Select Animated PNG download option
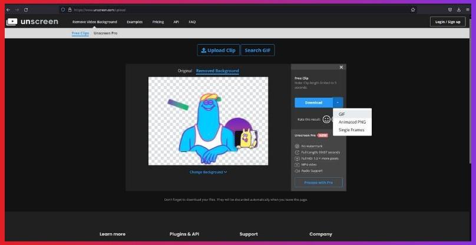This screenshot has width=476, height=245. [352, 122]
